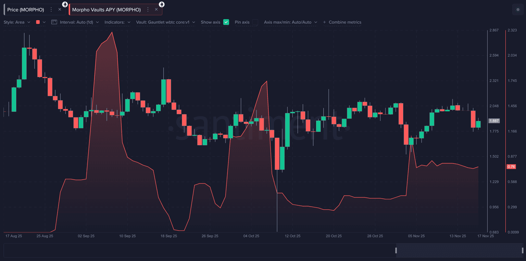Open the red color swatch picker

coord(38,22)
